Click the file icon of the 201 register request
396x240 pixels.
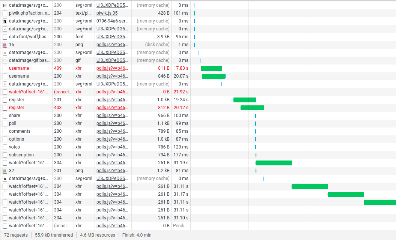point(5,100)
